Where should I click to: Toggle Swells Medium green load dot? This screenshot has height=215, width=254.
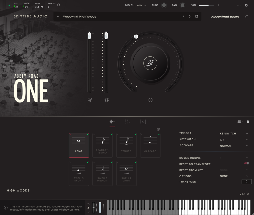(x=111, y=163)
